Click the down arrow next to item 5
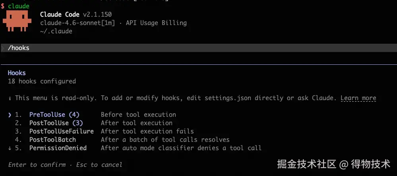 [x=10, y=148]
